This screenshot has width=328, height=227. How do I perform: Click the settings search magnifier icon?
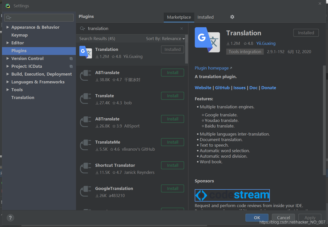9,18
